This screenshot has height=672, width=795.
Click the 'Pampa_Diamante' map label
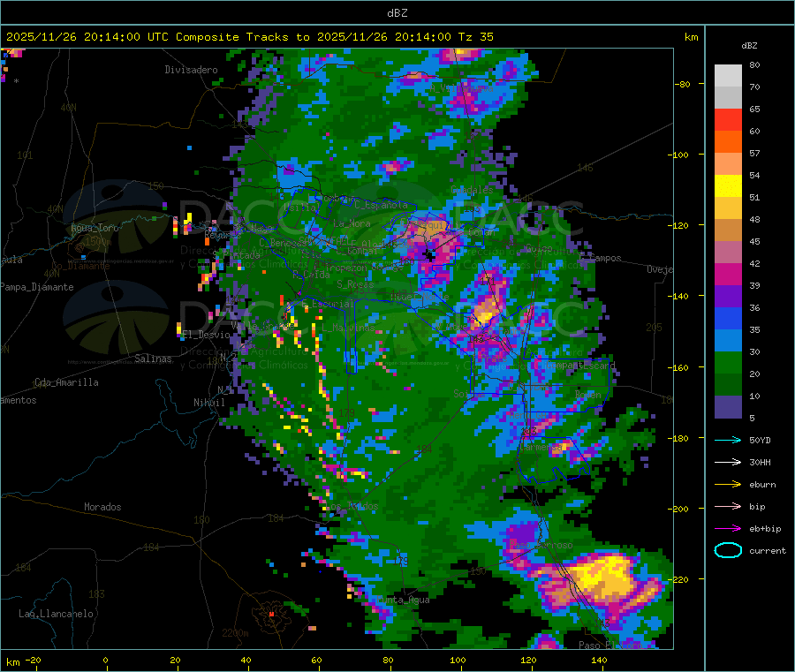(37, 287)
